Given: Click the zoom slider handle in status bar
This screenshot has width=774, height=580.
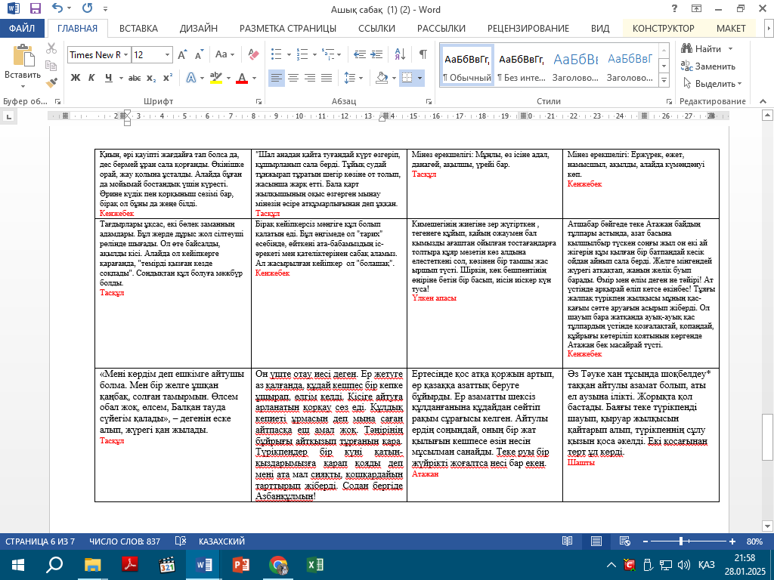Looking at the screenshot, I should tap(683, 541).
